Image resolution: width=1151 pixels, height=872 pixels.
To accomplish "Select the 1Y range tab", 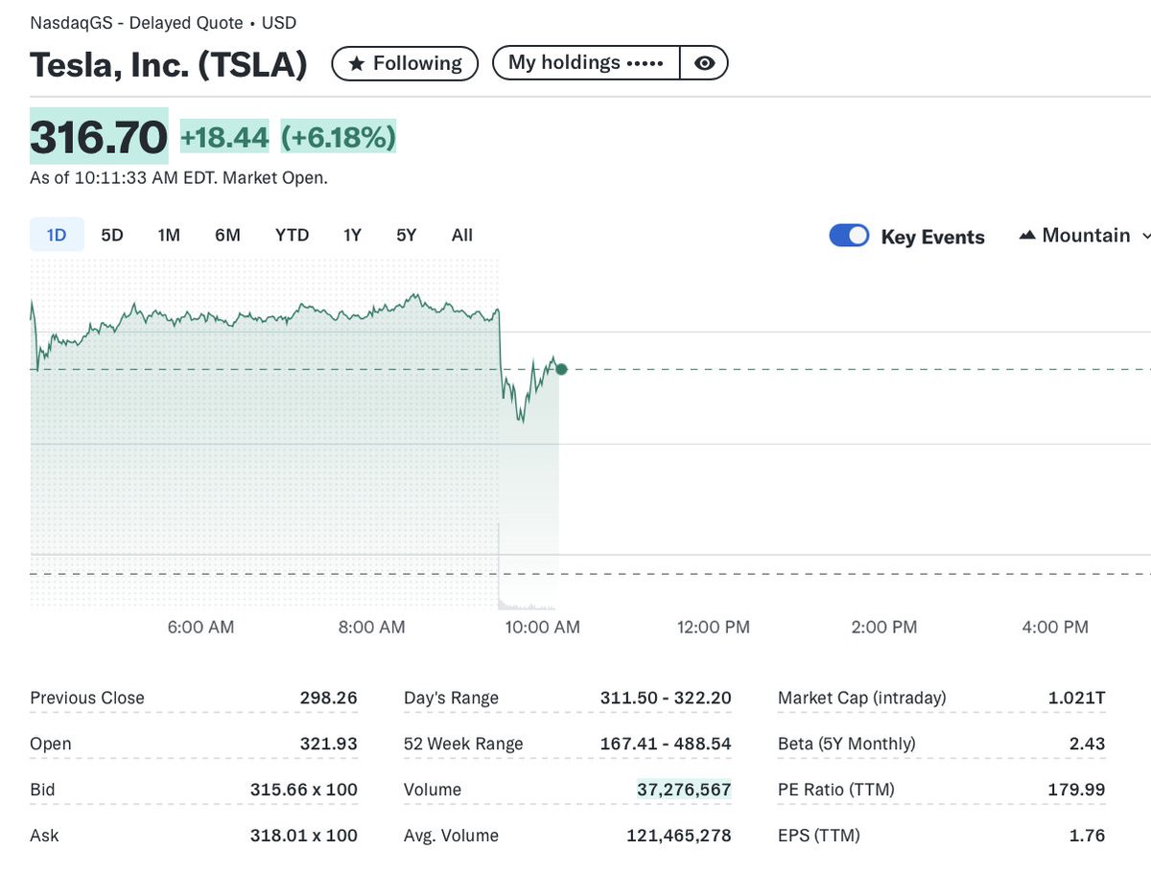I will click(352, 235).
